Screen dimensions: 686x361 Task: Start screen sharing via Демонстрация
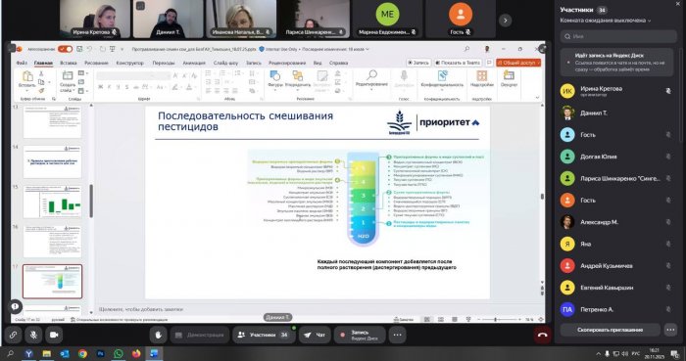point(200,335)
